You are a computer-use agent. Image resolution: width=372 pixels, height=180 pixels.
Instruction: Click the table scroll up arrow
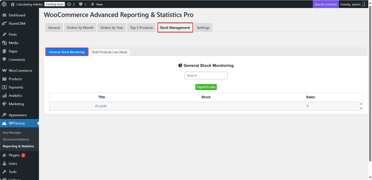(361, 104)
